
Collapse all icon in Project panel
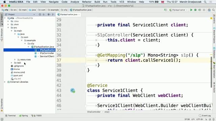click(x=44, y=14)
